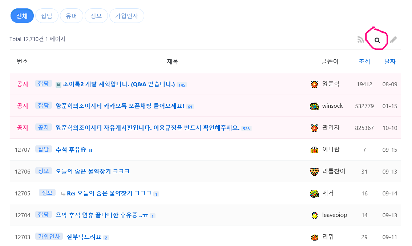
Task: Click the reply arrow icon before Re:
Action: [63, 194]
